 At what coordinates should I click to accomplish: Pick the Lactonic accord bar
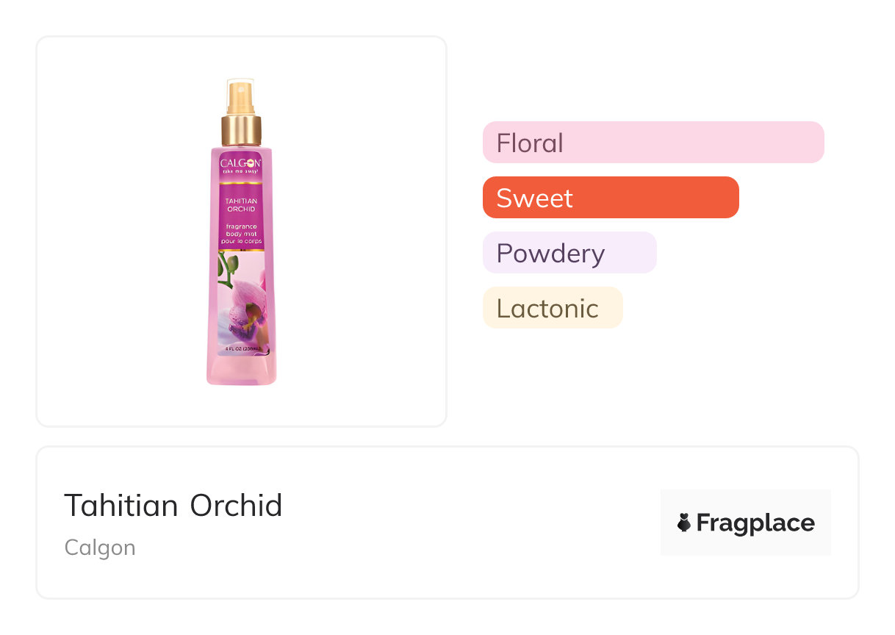[552, 307]
